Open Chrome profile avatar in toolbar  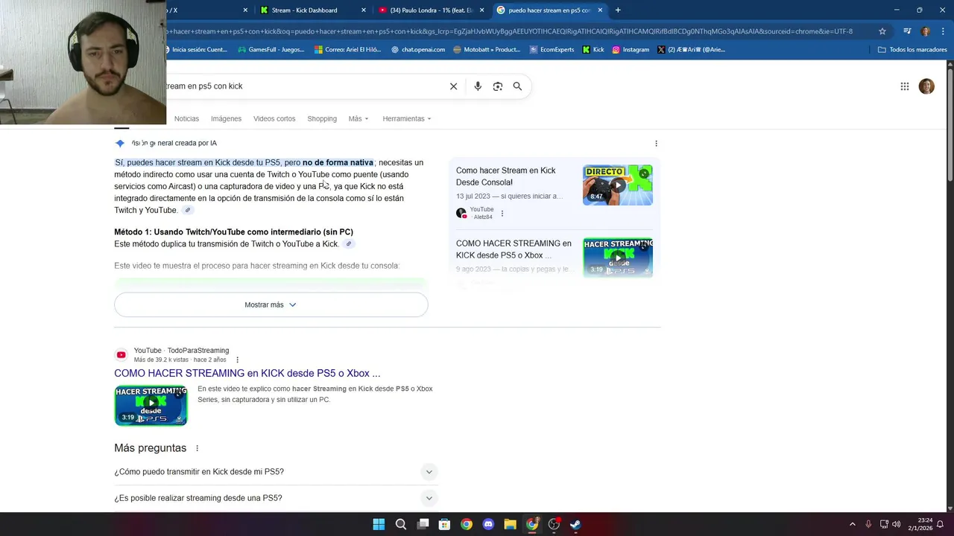click(x=926, y=31)
